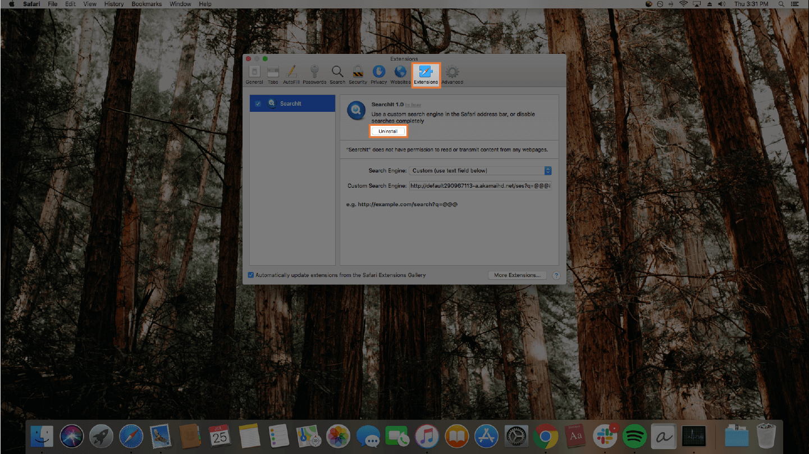Open iTunes in the Dock

click(x=427, y=436)
